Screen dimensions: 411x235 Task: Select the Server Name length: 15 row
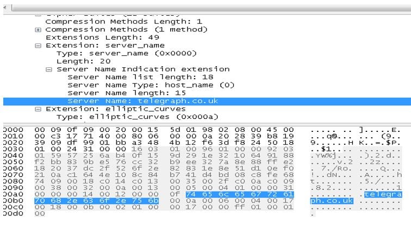(127, 93)
